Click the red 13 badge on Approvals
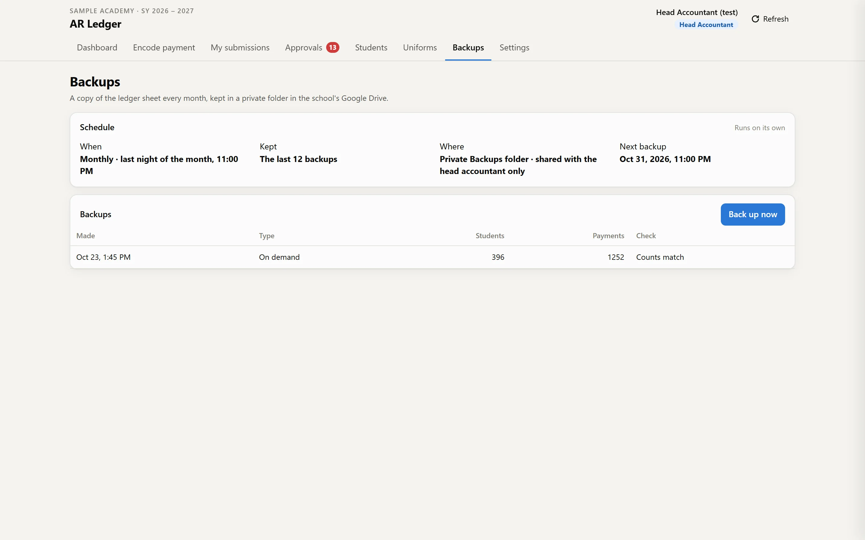This screenshot has height=540, width=865. (x=332, y=47)
